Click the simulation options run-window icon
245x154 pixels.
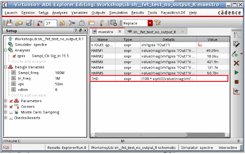coord(114,23)
